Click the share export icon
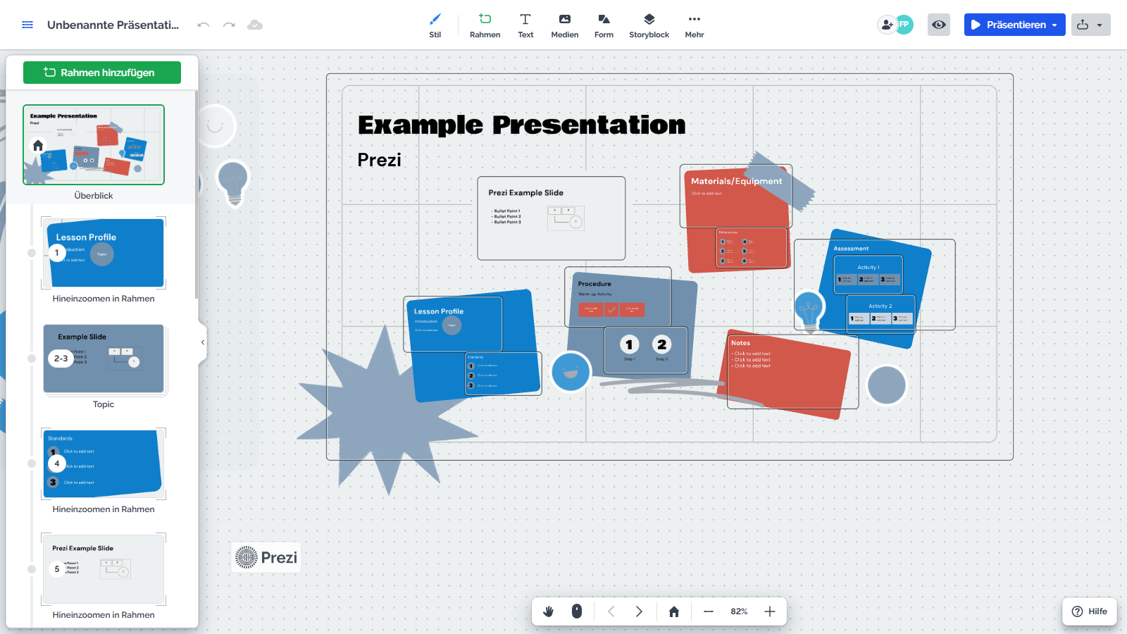This screenshot has height=634, width=1127. tap(1083, 25)
